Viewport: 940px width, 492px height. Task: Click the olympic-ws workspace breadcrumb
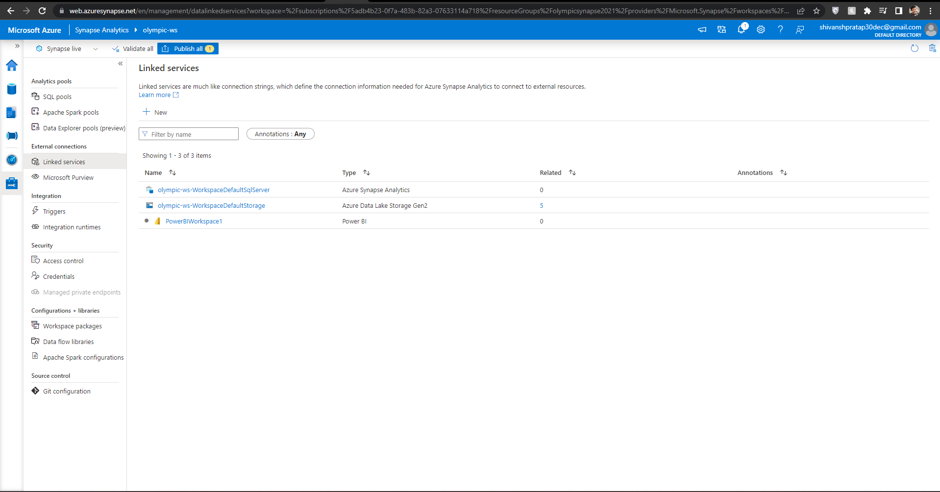coord(160,30)
